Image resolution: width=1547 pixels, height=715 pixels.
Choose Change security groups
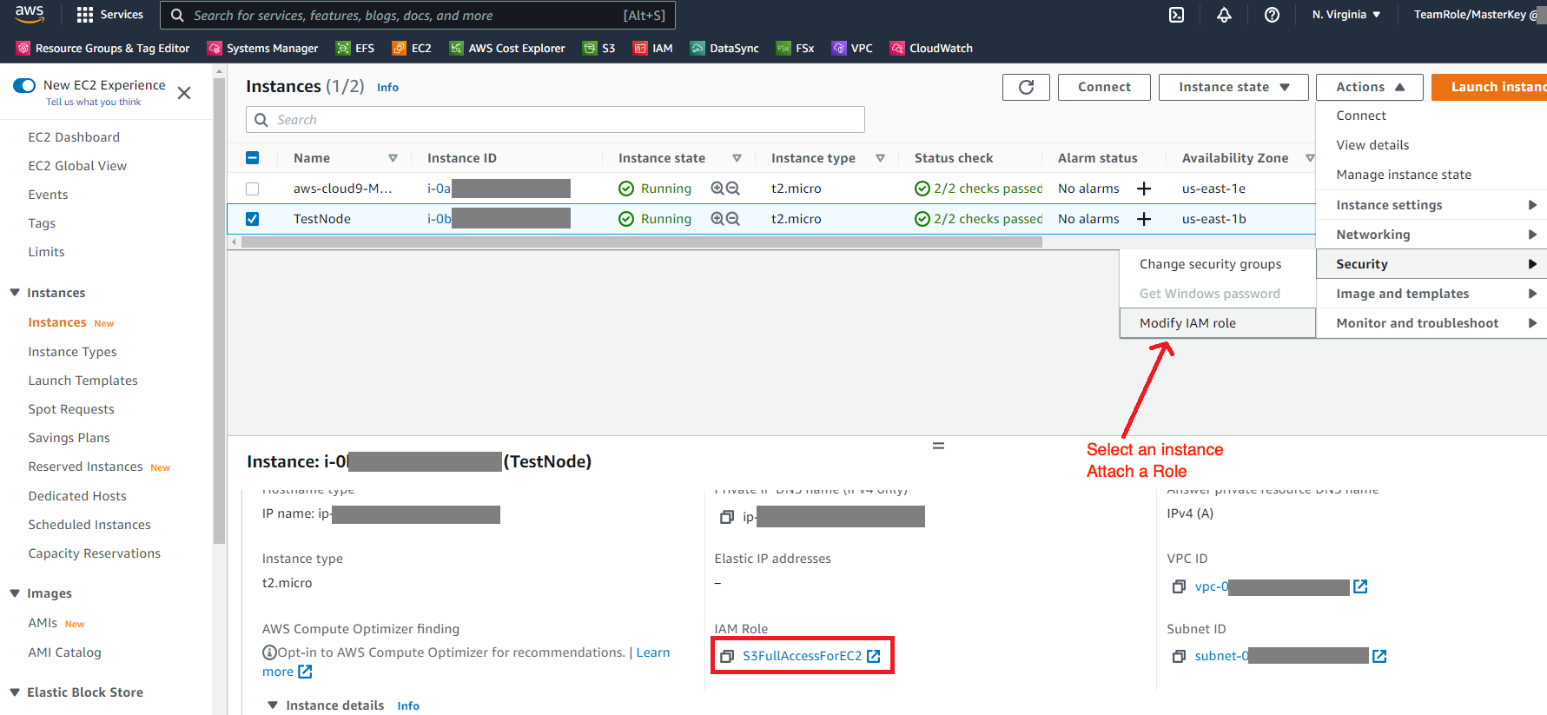pyautogui.click(x=1217, y=264)
